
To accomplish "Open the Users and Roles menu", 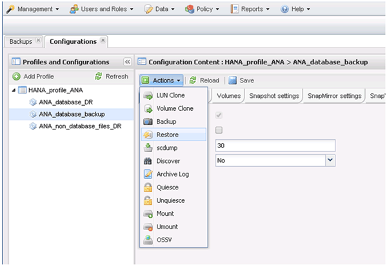I will coord(101,10).
